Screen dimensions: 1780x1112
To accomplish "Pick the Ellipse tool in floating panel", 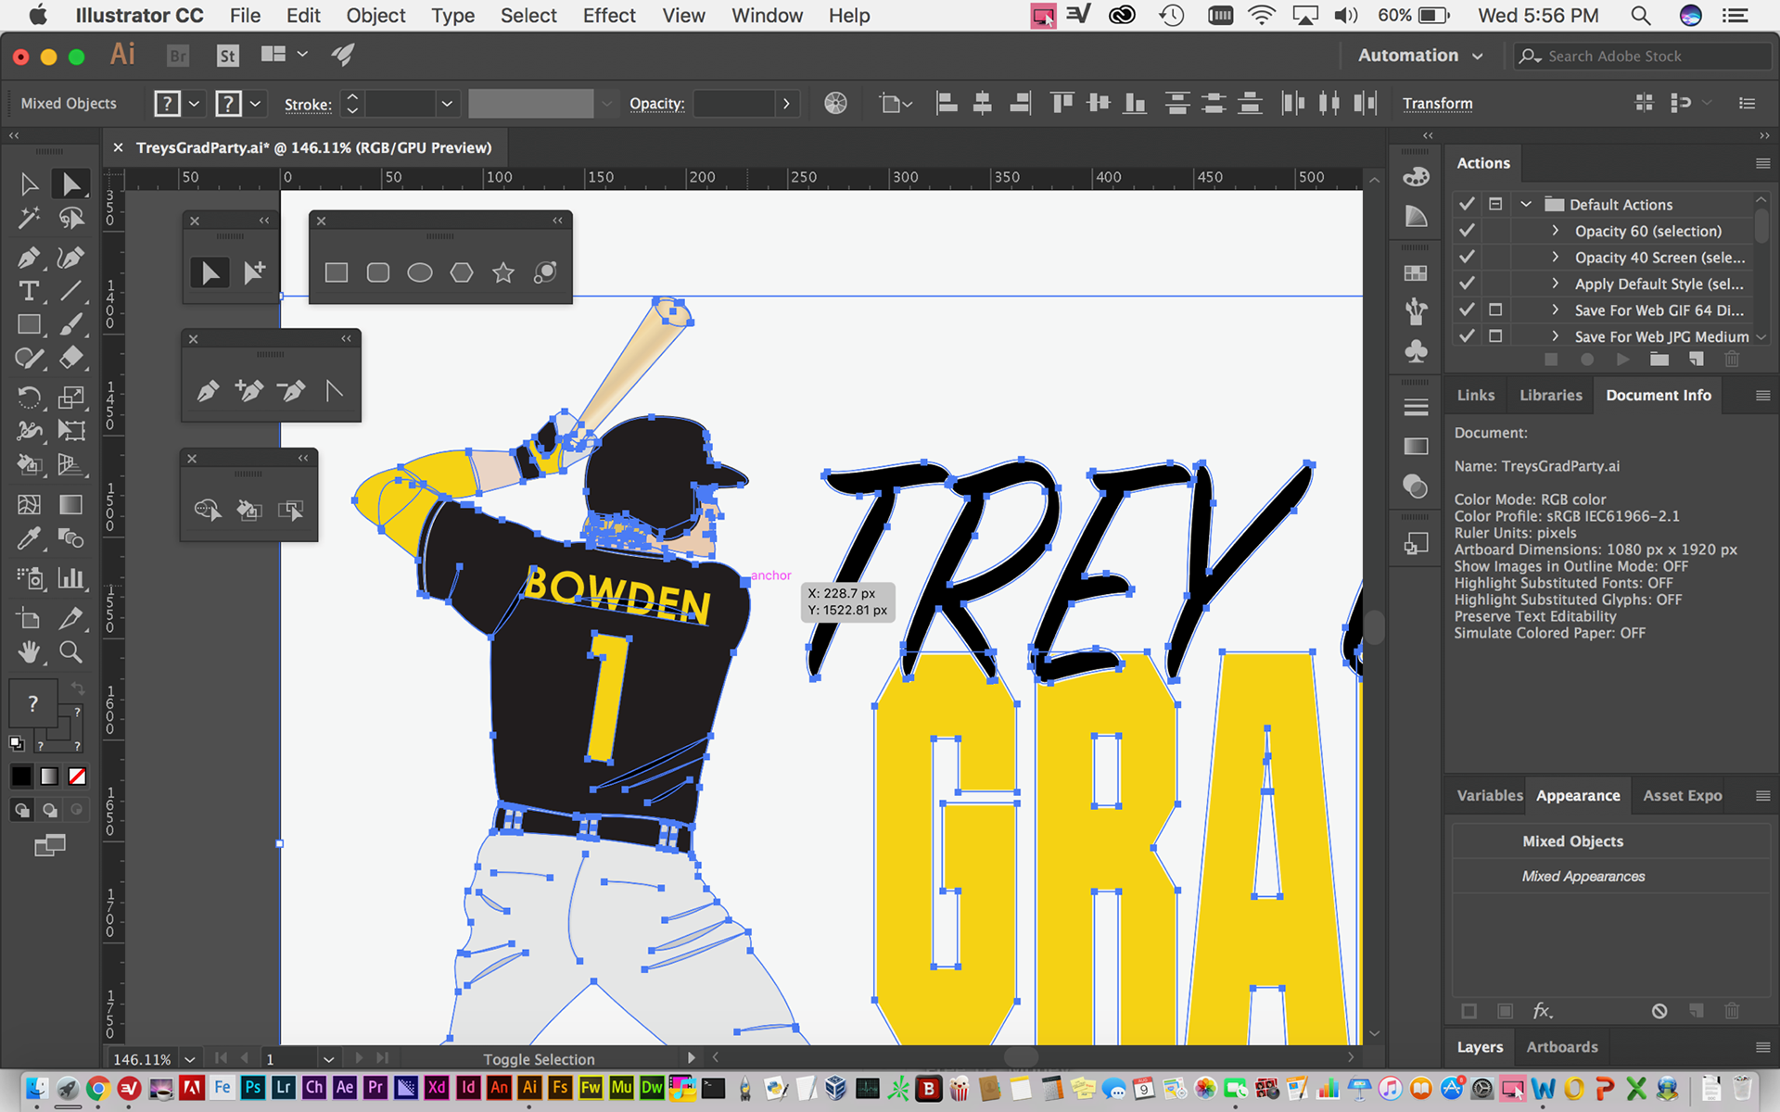I will point(420,272).
